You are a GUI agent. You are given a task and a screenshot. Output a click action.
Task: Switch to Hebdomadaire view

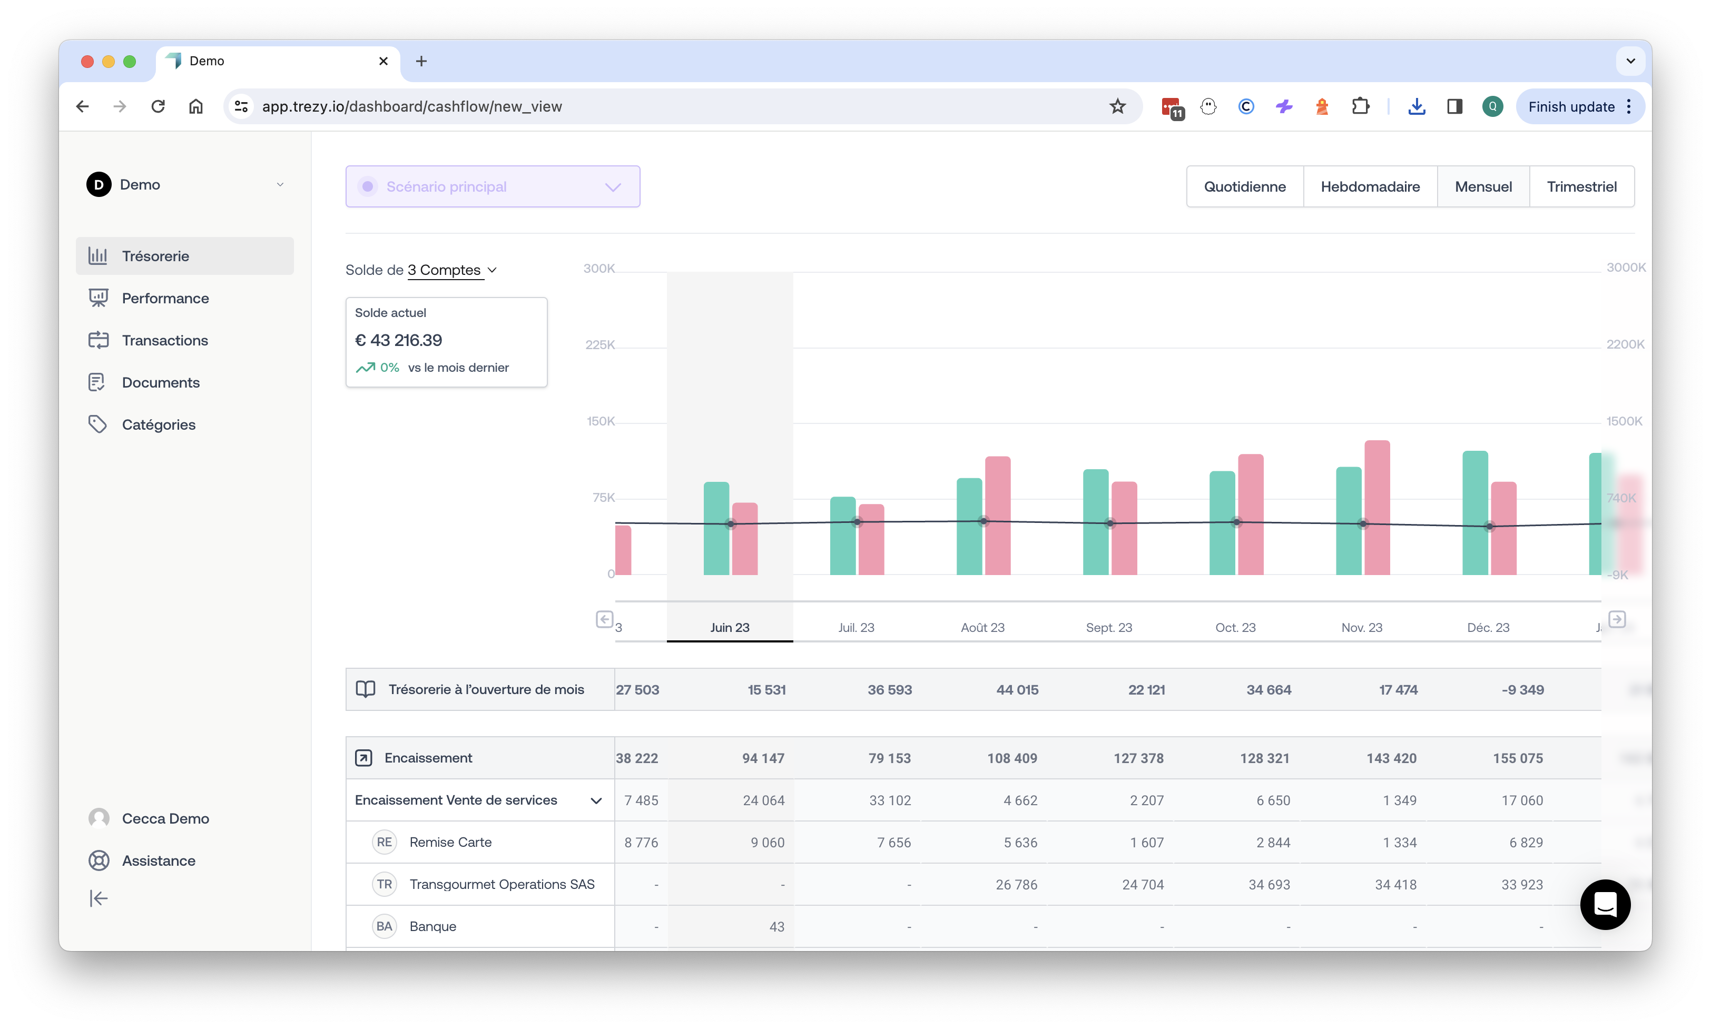[1370, 186]
